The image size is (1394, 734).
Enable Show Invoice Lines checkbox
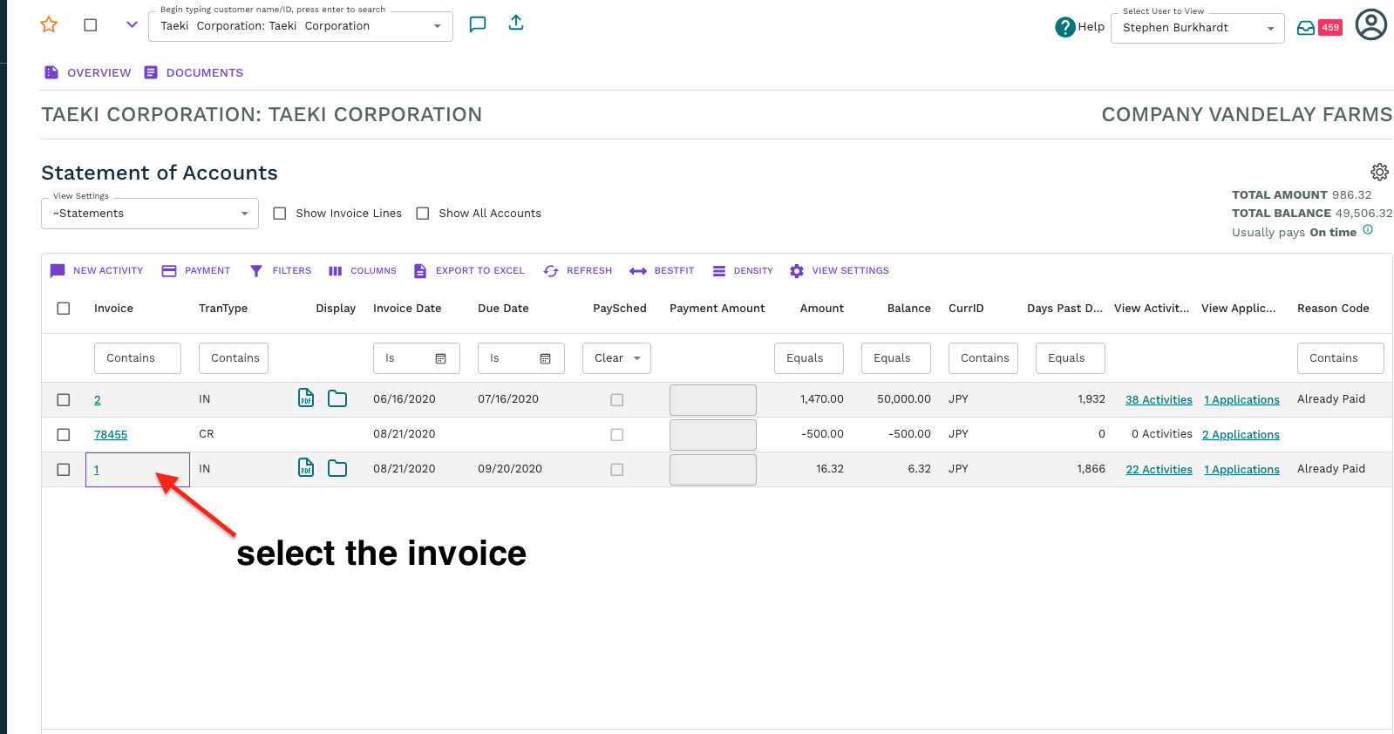click(x=280, y=214)
